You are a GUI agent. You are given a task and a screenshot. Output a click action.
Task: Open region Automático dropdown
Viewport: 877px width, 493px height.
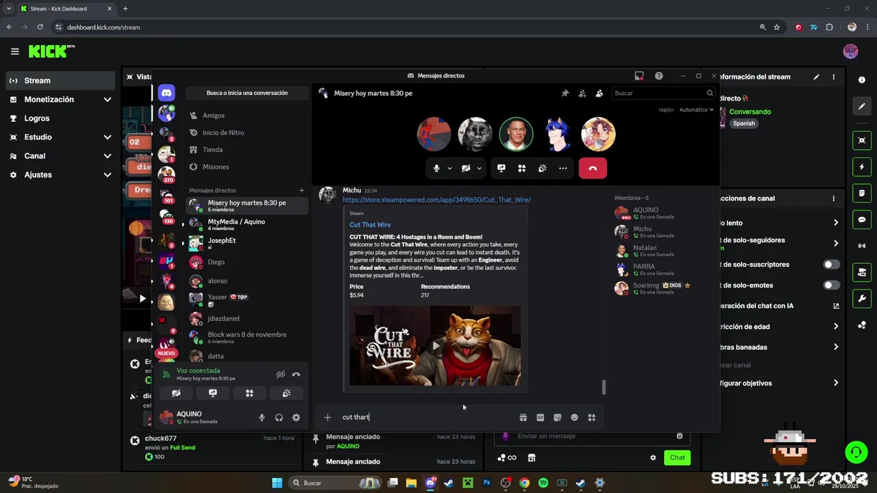click(696, 110)
